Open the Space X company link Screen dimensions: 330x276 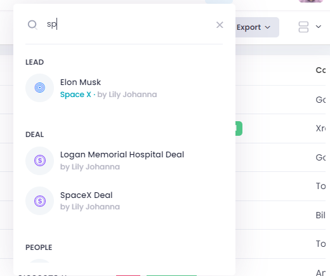click(x=76, y=95)
